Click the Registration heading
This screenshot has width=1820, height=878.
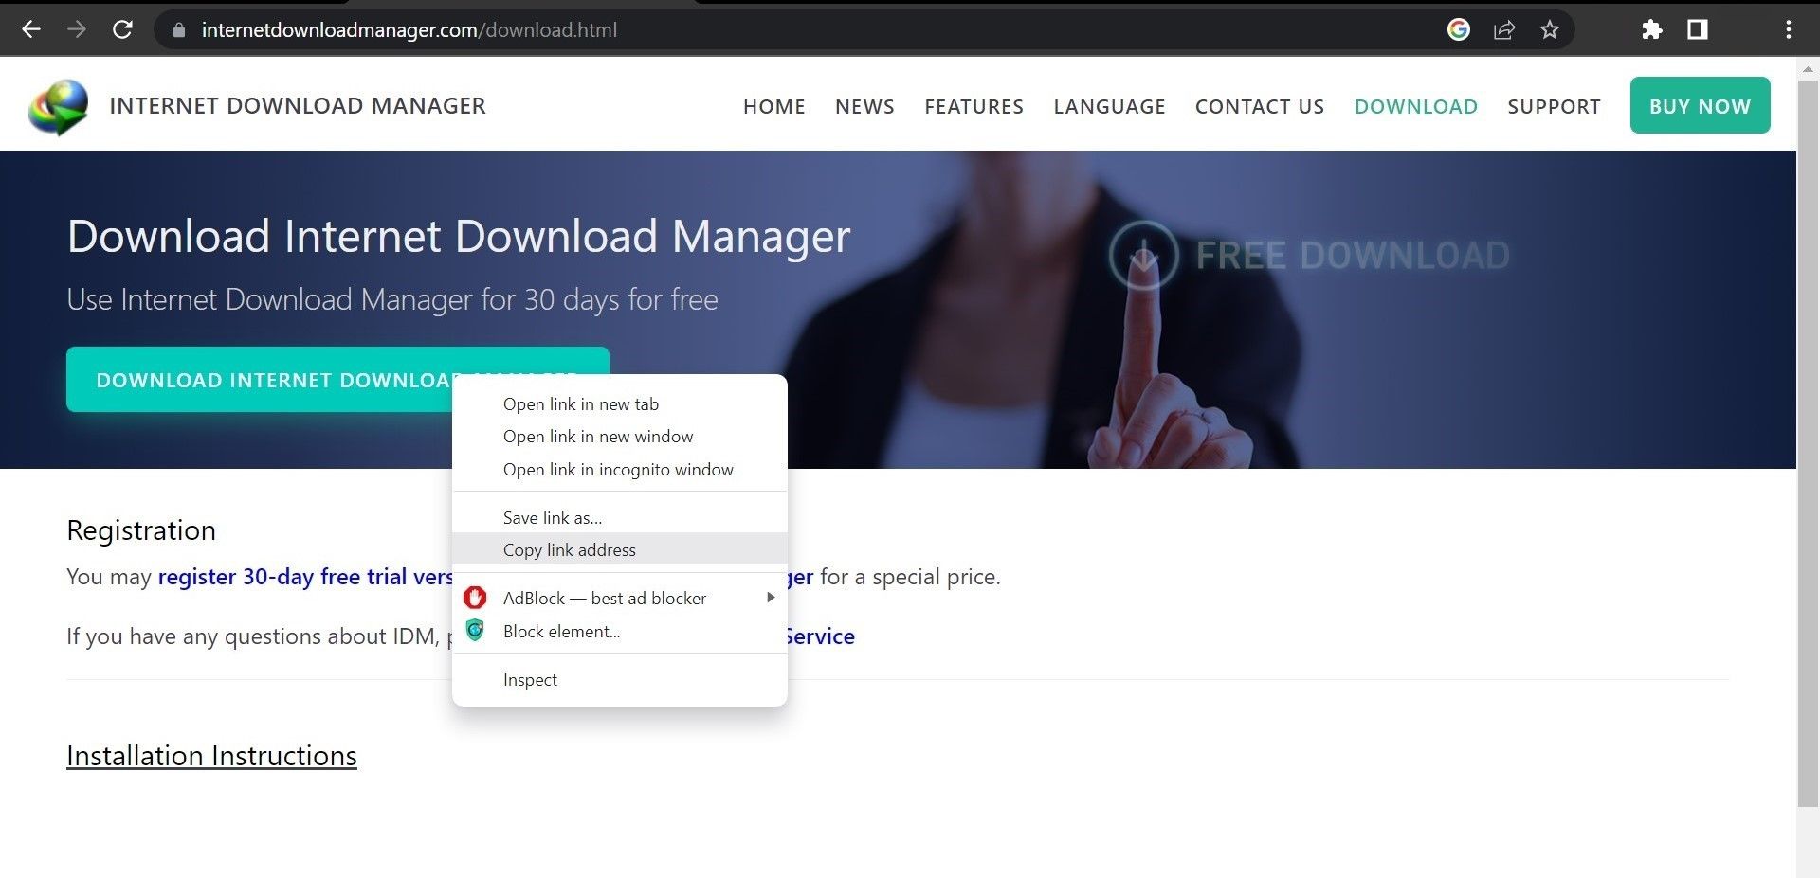click(x=141, y=530)
